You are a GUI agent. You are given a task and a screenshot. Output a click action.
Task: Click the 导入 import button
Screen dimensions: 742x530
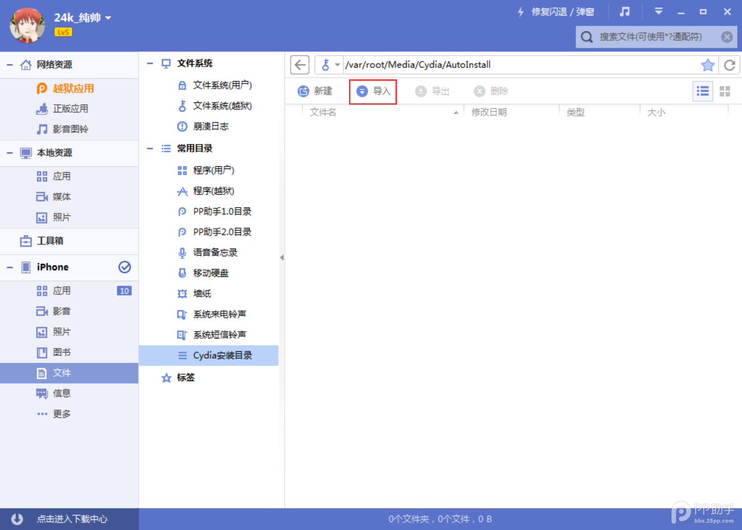click(x=373, y=91)
